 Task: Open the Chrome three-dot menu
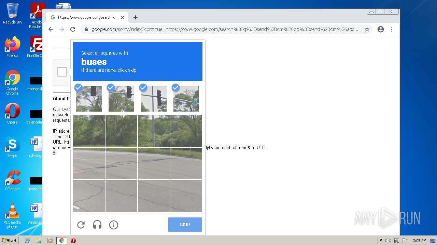(392, 29)
